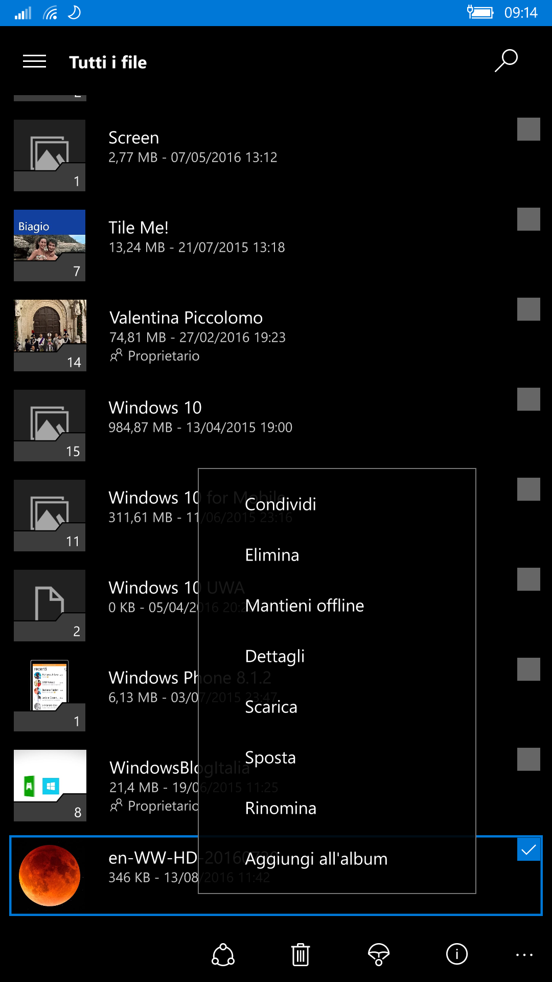Select the Windows 10 for Mobile checkbox
552x982 pixels.
[x=528, y=489]
